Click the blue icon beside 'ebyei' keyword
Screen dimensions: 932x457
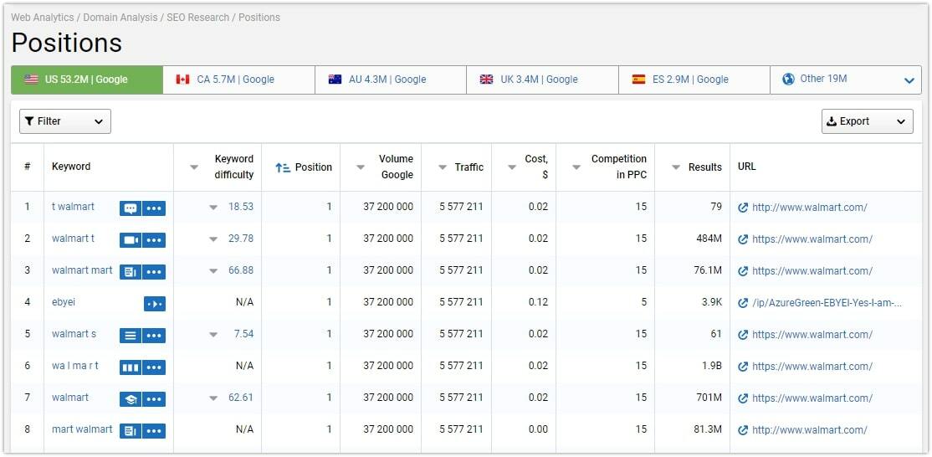tap(155, 304)
